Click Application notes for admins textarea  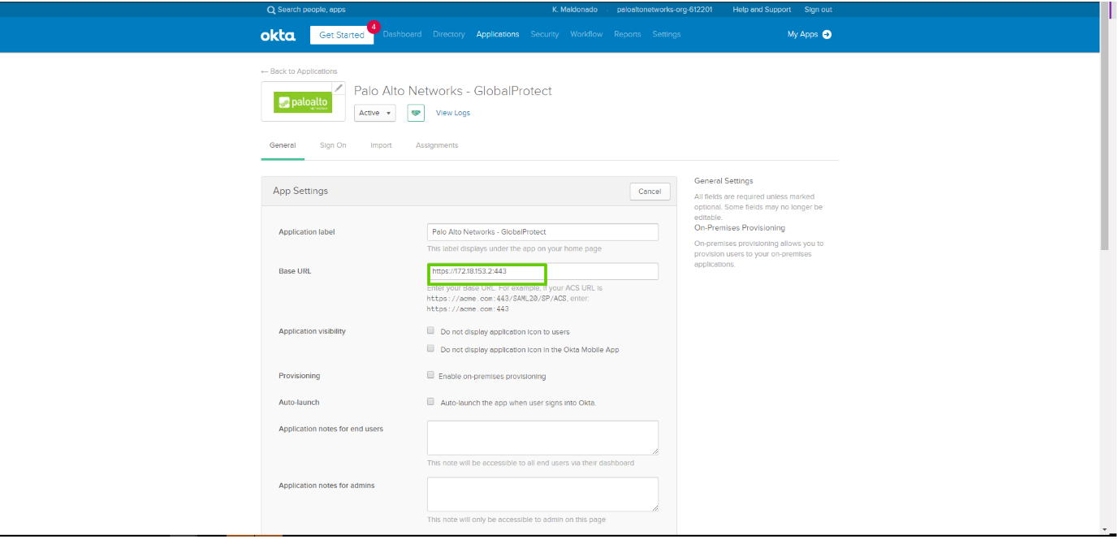542,494
